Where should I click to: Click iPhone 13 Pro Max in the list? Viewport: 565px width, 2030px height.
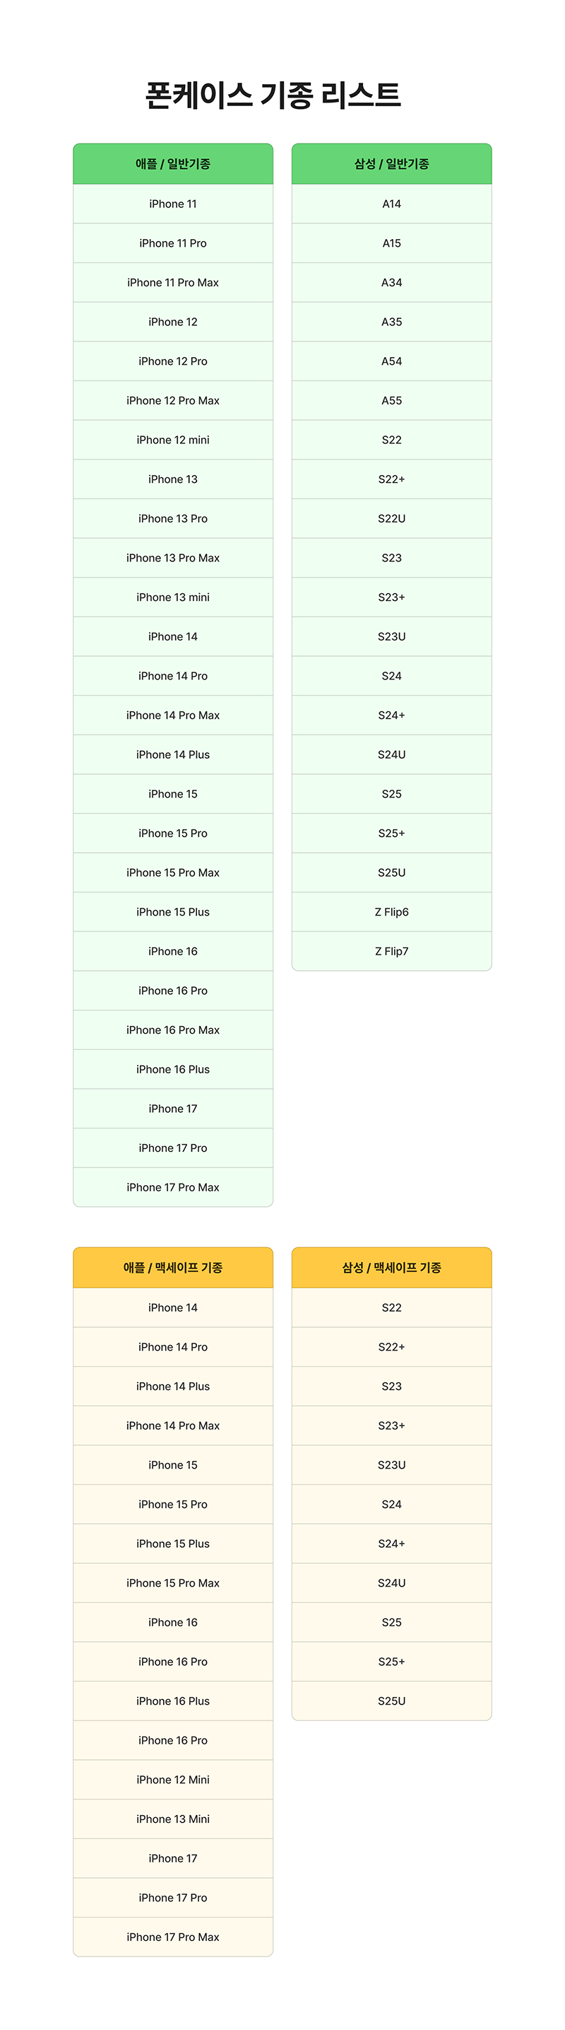(173, 558)
